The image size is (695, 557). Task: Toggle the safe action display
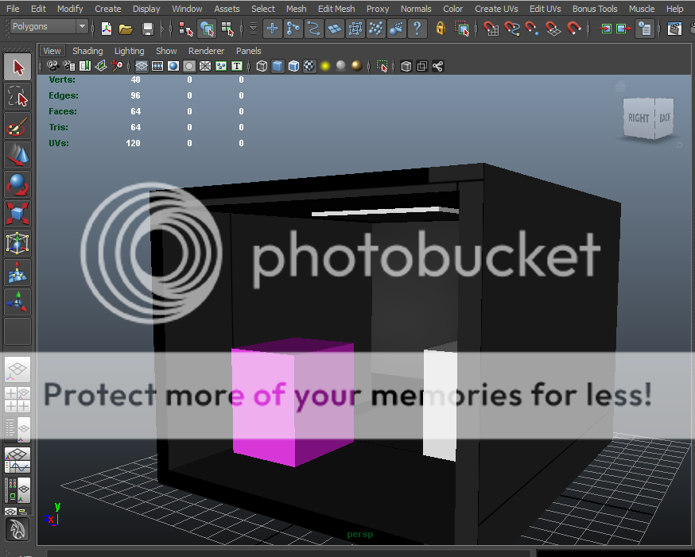pyautogui.click(x=221, y=67)
